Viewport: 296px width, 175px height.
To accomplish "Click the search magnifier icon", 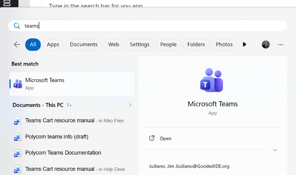I will 17,26.
